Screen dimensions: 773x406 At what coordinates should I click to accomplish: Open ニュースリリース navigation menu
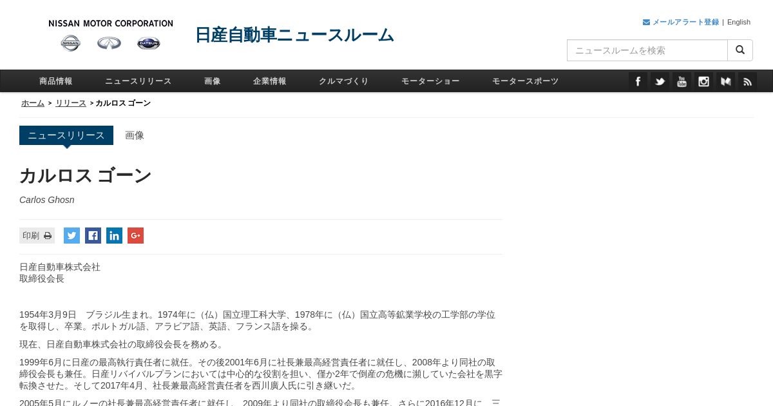click(x=138, y=81)
